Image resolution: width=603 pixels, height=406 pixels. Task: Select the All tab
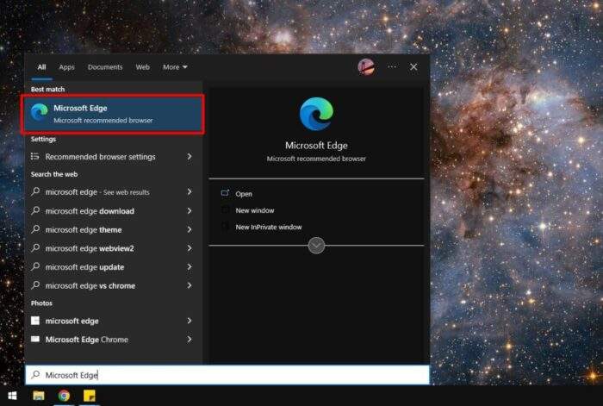coord(41,67)
